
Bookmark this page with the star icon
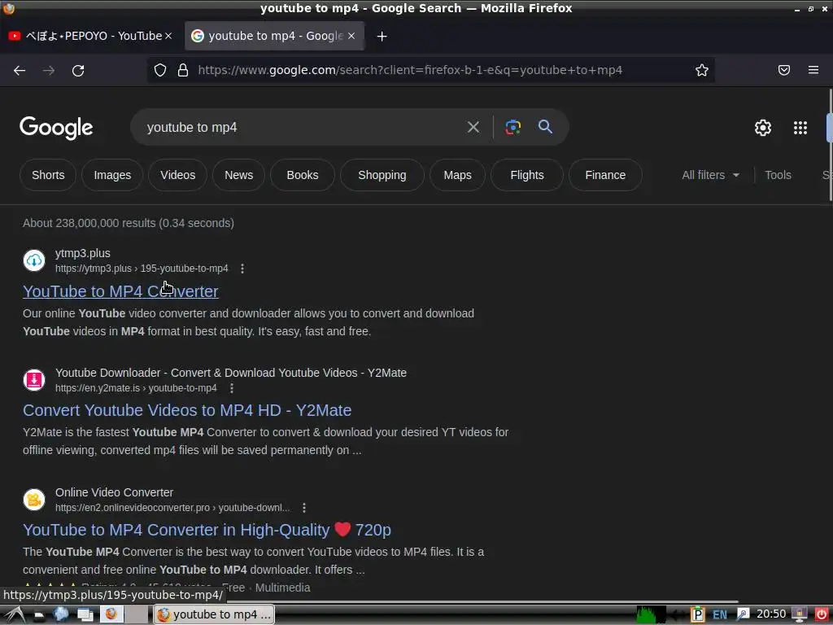(702, 70)
